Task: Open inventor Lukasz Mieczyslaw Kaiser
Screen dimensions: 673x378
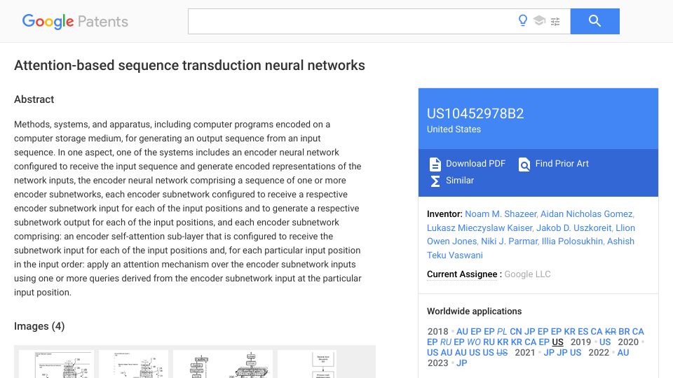Action: 480,228
